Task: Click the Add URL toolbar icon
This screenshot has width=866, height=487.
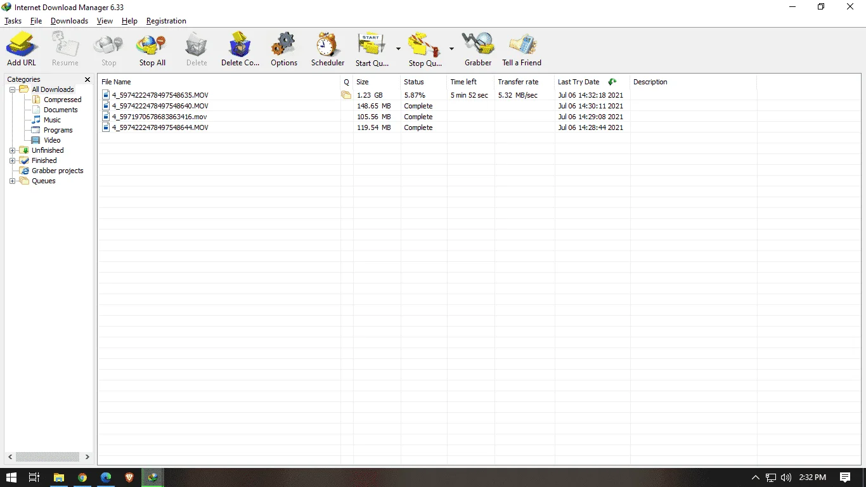Action: tap(22, 44)
